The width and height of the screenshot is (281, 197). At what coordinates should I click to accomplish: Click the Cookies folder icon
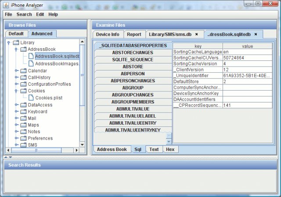pos(23,91)
